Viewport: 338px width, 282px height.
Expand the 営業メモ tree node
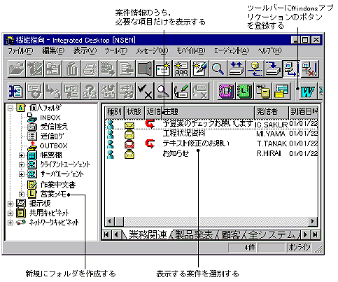coord(21,194)
